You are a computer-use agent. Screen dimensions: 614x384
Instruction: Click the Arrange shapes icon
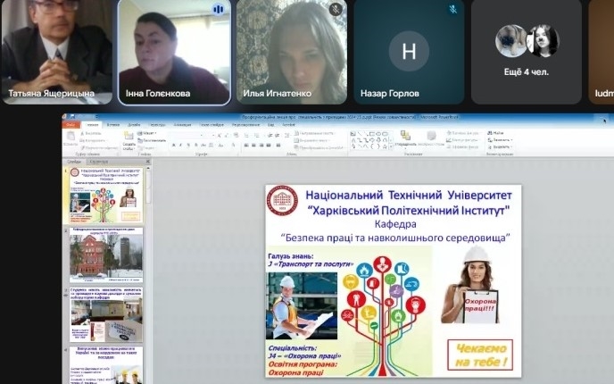pyautogui.click(x=405, y=138)
